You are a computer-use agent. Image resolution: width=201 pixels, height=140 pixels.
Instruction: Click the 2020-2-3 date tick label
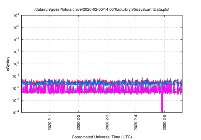point(107,122)
